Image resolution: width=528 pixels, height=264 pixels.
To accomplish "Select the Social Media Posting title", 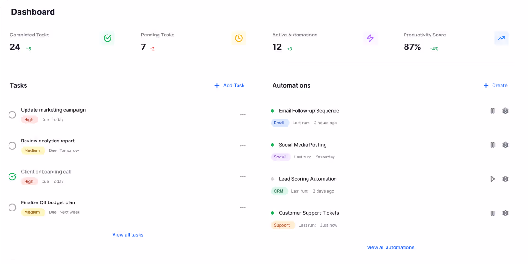I will 303,145.
